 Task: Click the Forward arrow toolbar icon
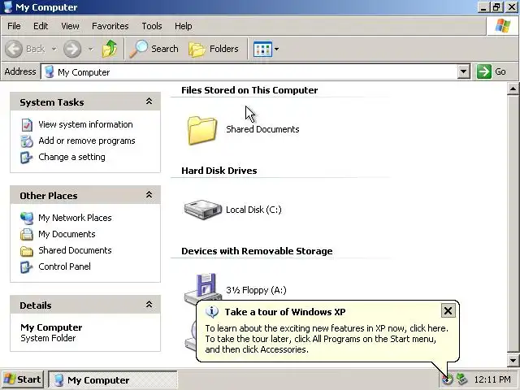(72, 49)
